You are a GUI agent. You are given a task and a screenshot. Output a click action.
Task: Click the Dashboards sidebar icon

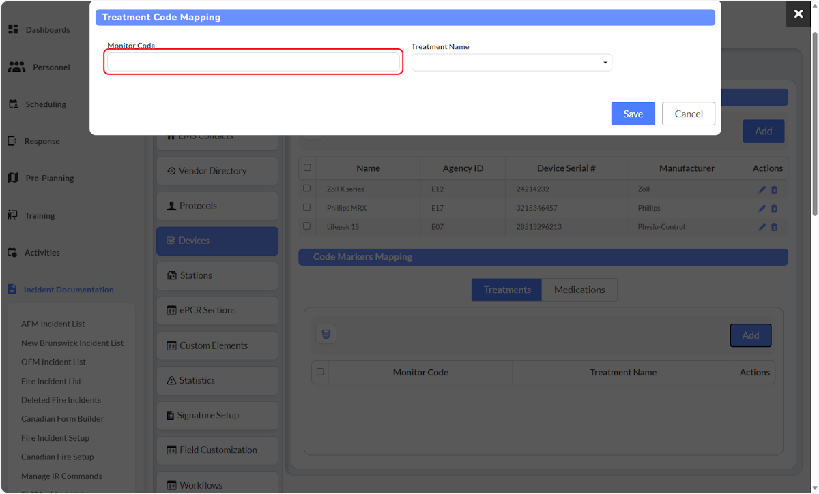coord(13,30)
